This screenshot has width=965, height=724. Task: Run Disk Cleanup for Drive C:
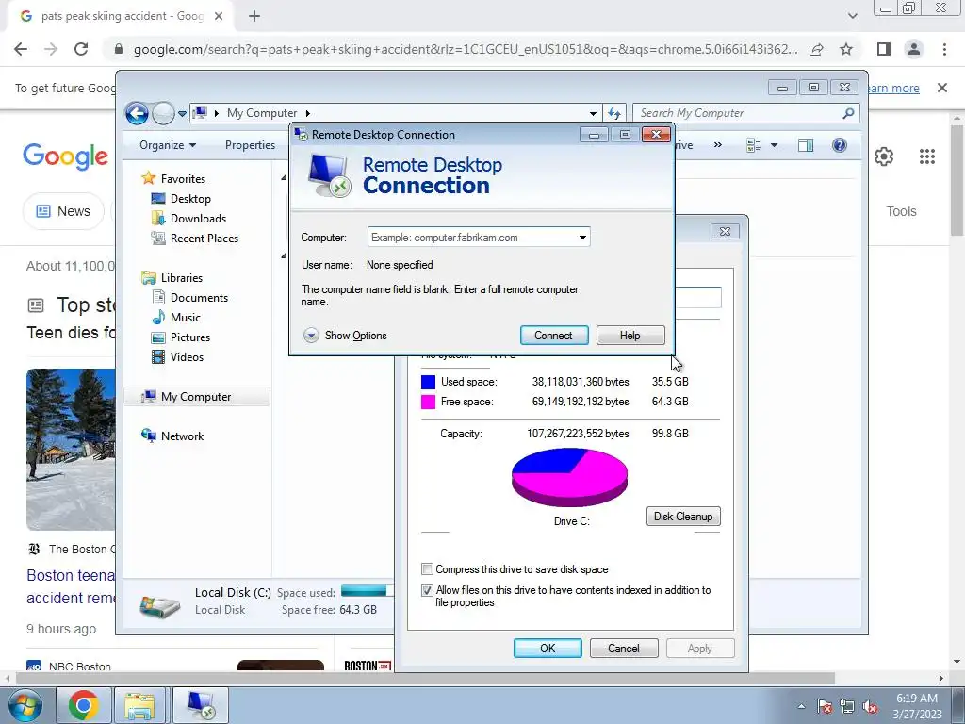683,517
